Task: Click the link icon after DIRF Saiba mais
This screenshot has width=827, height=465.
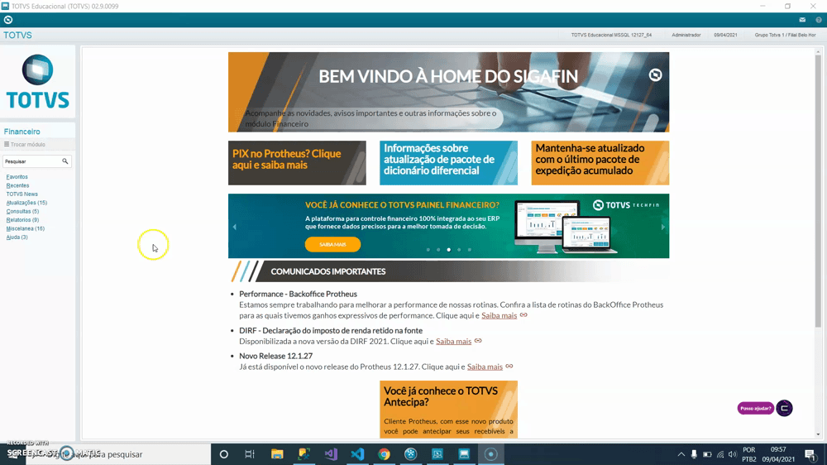Action: tap(478, 341)
